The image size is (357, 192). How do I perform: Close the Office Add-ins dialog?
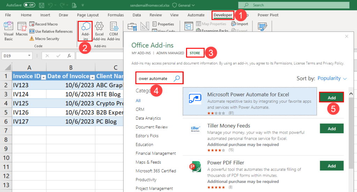[x=347, y=37]
